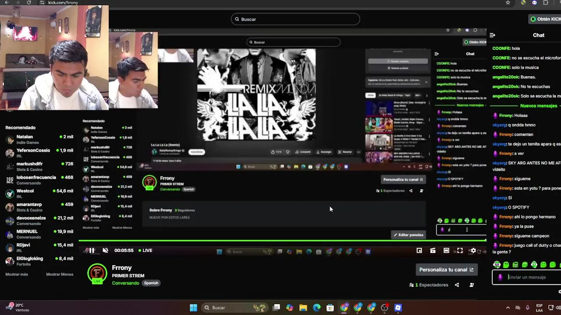Click the browser reload icon

(29, 3)
